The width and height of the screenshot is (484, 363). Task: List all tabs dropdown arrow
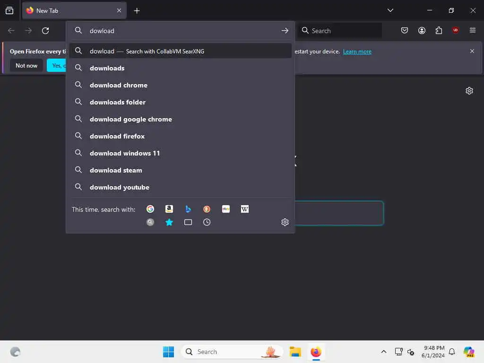coord(390,10)
